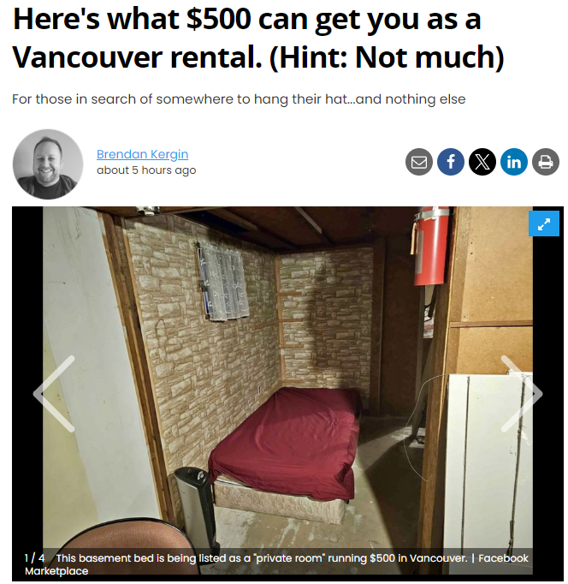This screenshot has width=568, height=584.
Task: Click Brendan Kergin's profile photo
Action: (48, 164)
